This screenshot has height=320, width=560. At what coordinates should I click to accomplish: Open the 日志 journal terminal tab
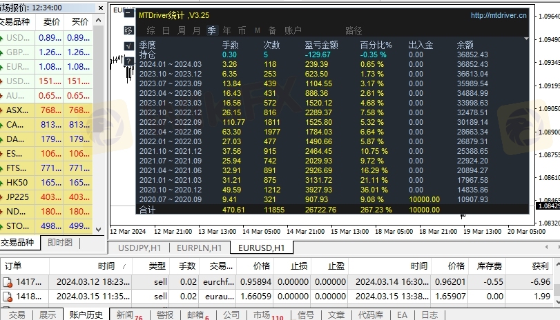pyautogui.click(x=429, y=314)
